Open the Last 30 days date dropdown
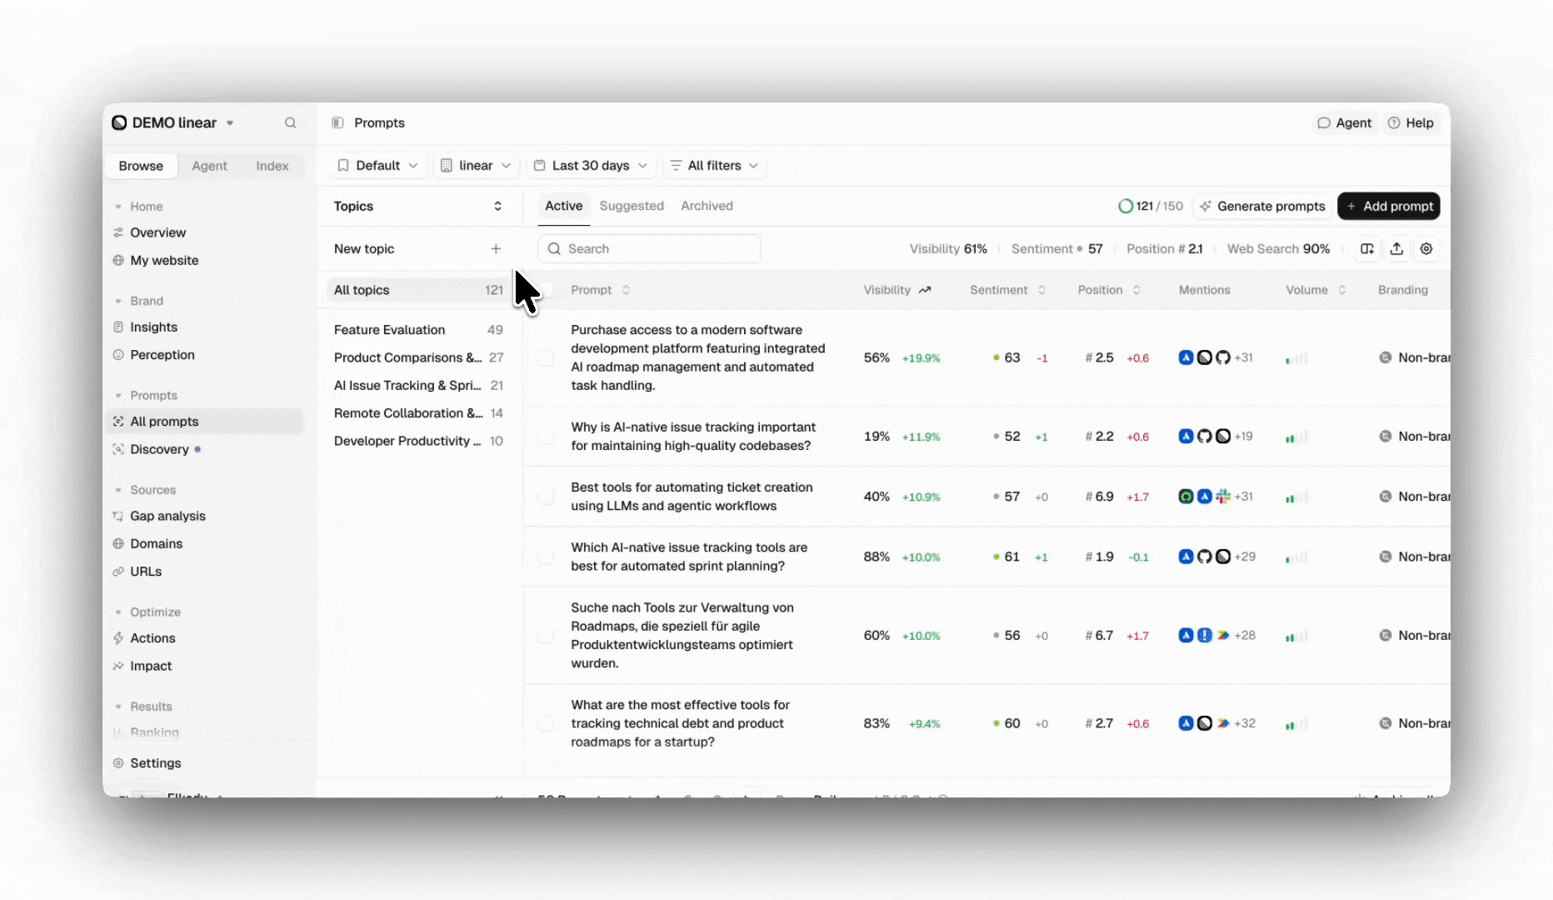 click(x=591, y=165)
